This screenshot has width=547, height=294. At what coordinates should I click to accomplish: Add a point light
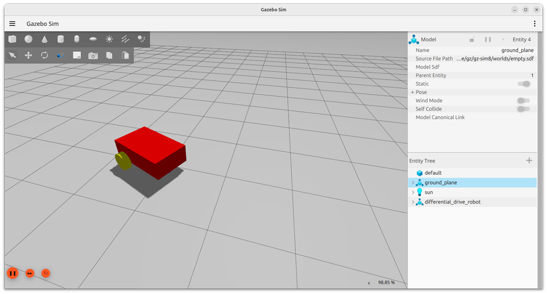[109, 39]
